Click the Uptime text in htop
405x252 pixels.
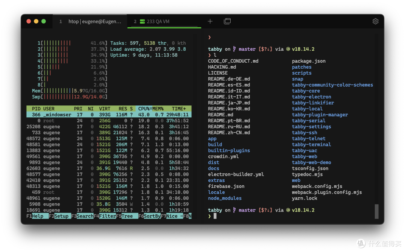coord(144,55)
